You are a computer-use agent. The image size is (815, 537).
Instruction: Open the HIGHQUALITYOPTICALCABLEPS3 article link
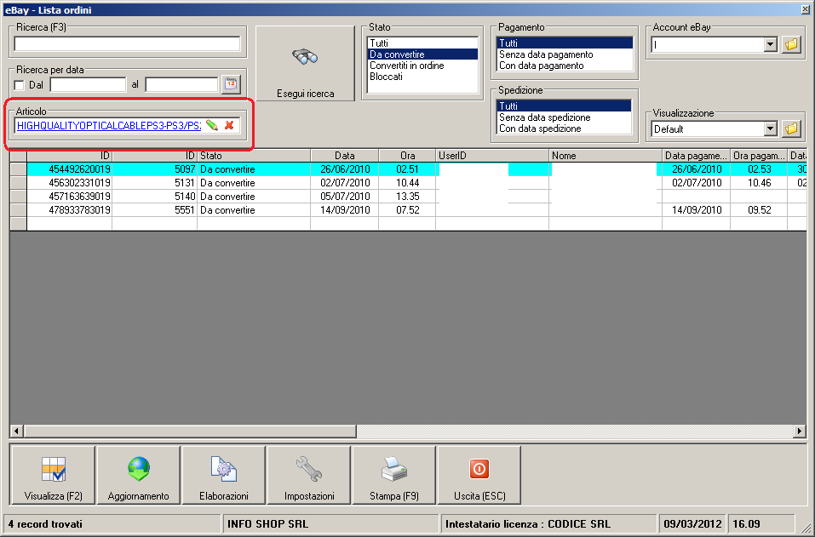pyautogui.click(x=109, y=126)
